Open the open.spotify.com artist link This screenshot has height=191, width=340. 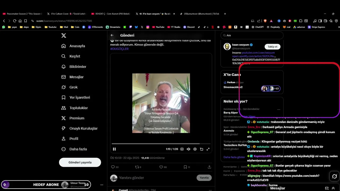pos(254,56)
